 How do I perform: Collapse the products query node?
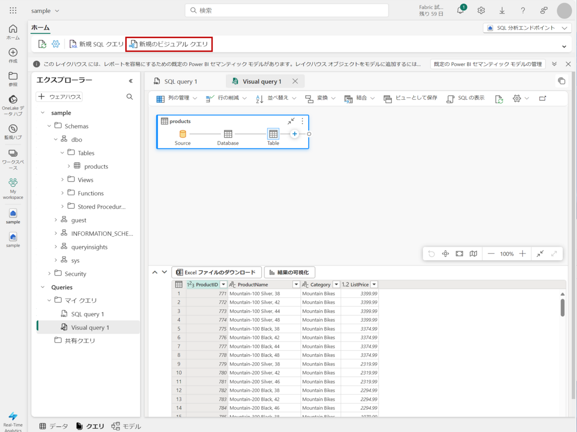click(291, 121)
